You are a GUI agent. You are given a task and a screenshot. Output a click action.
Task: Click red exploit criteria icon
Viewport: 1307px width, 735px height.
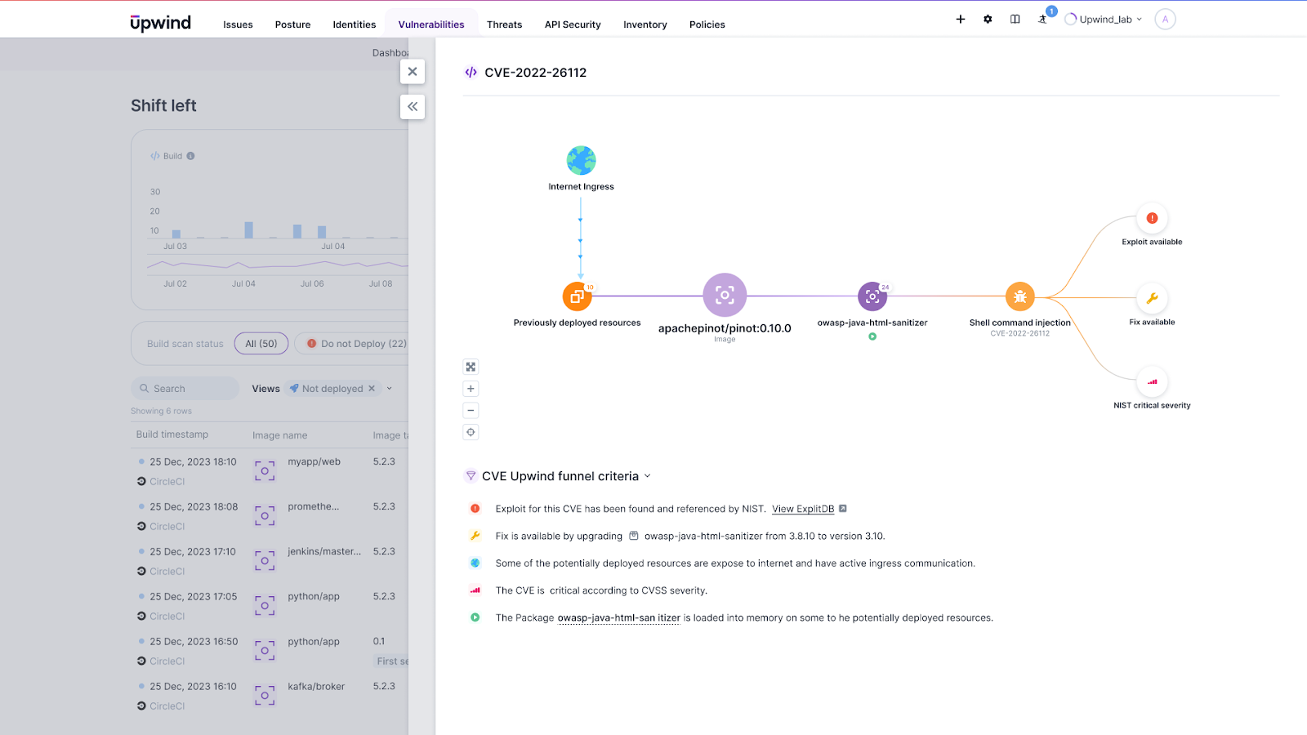pos(475,509)
